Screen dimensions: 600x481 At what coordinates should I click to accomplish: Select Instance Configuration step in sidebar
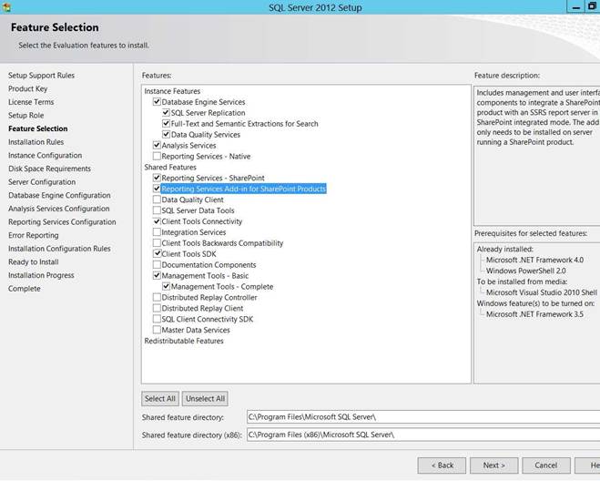pyautogui.click(x=46, y=156)
